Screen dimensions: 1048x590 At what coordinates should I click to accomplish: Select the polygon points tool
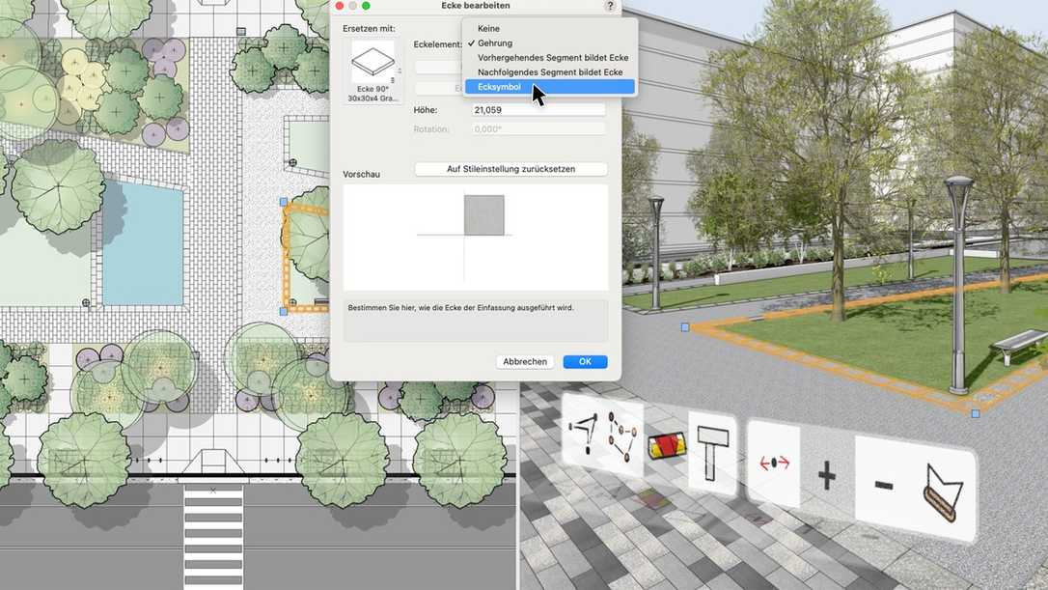click(622, 439)
